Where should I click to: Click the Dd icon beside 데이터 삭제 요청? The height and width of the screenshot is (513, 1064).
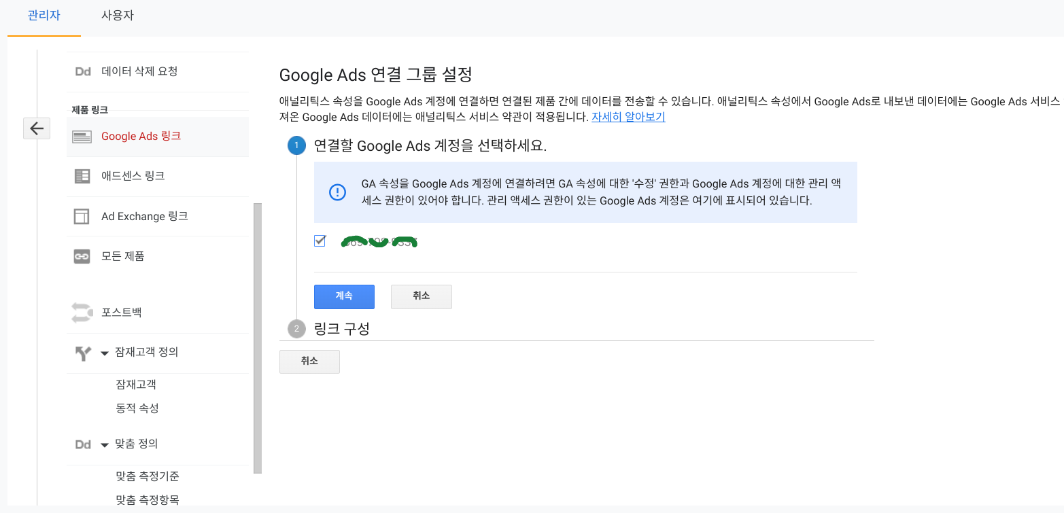tap(83, 71)
